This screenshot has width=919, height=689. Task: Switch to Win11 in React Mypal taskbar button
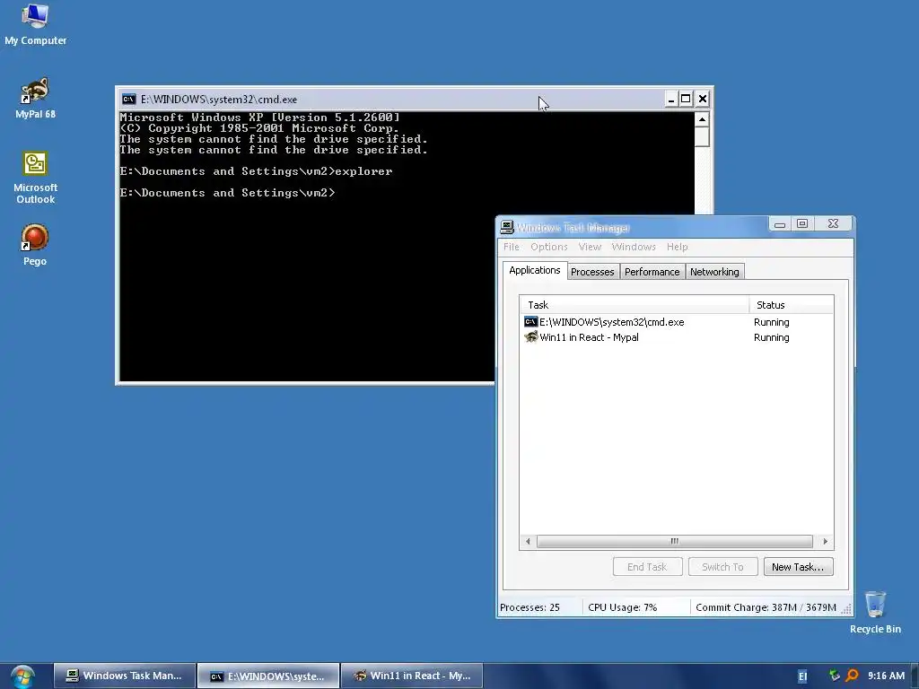click(x=412, y=676)
